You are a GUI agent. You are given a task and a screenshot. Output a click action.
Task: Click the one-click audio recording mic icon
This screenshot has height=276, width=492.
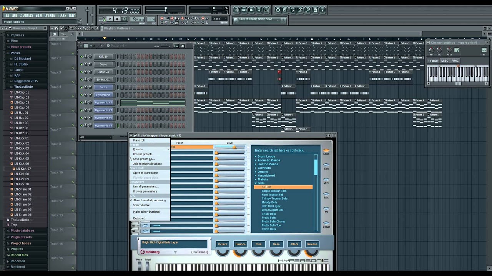tap(308, 10)
